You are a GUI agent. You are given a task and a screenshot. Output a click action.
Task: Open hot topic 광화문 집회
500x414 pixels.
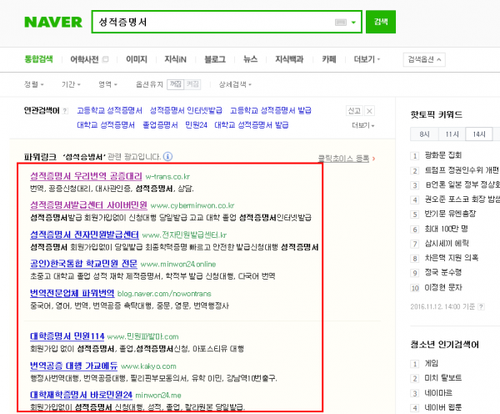[x=443, y=155]
